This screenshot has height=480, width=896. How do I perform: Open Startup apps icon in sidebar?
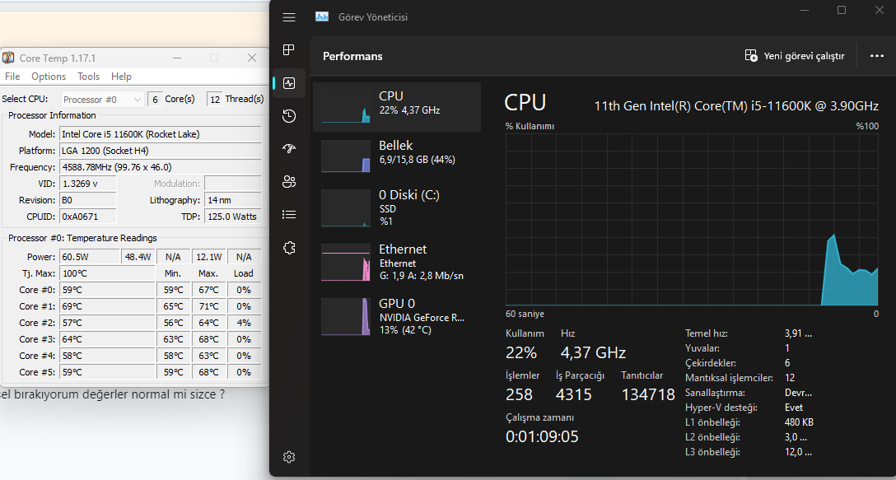coord(288,149)
